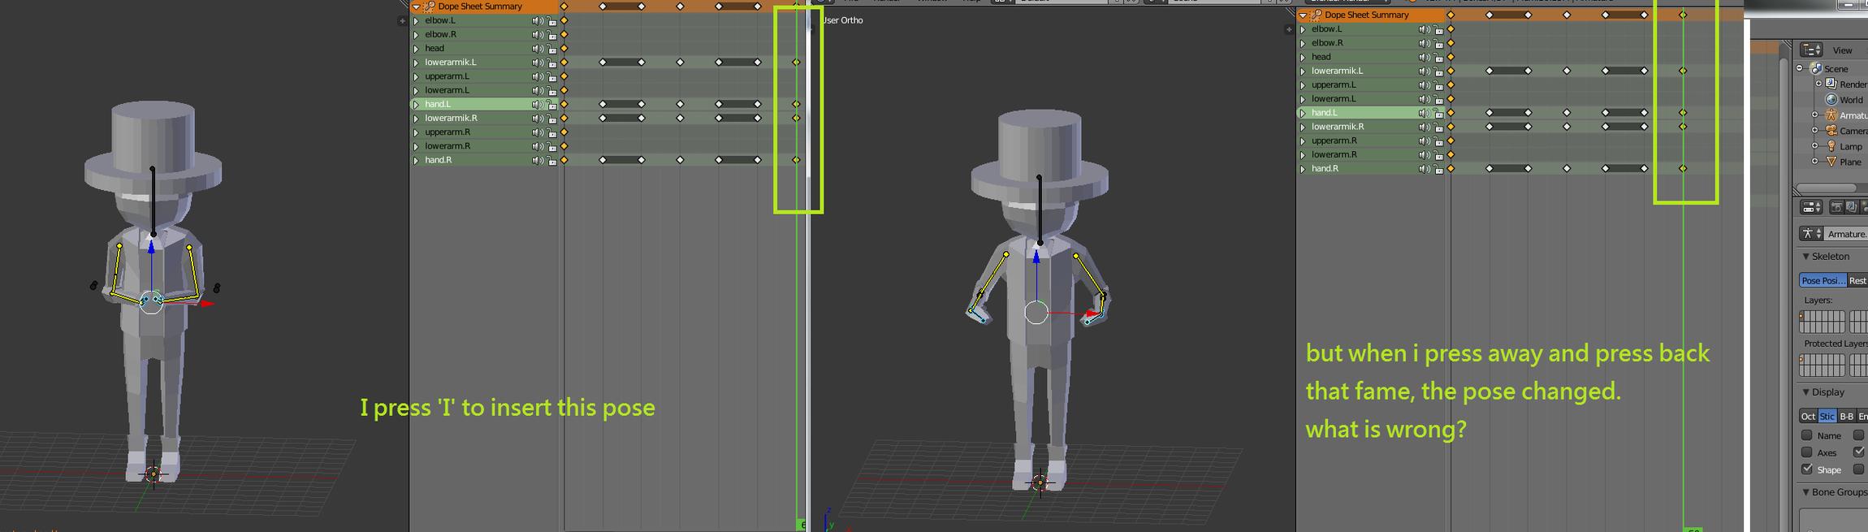The width and height of the screenshot is (1868, 532).
Task: Open the outliner editor type selector
Action: (1812, 50)
